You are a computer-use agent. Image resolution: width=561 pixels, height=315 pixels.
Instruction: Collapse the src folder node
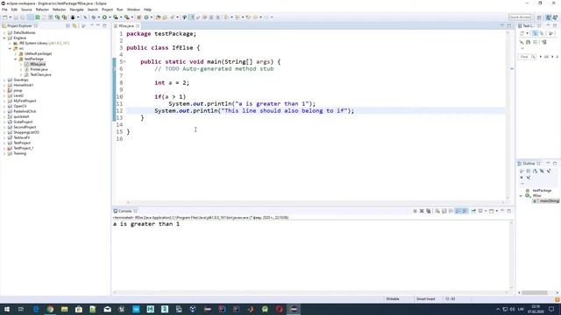10,48
